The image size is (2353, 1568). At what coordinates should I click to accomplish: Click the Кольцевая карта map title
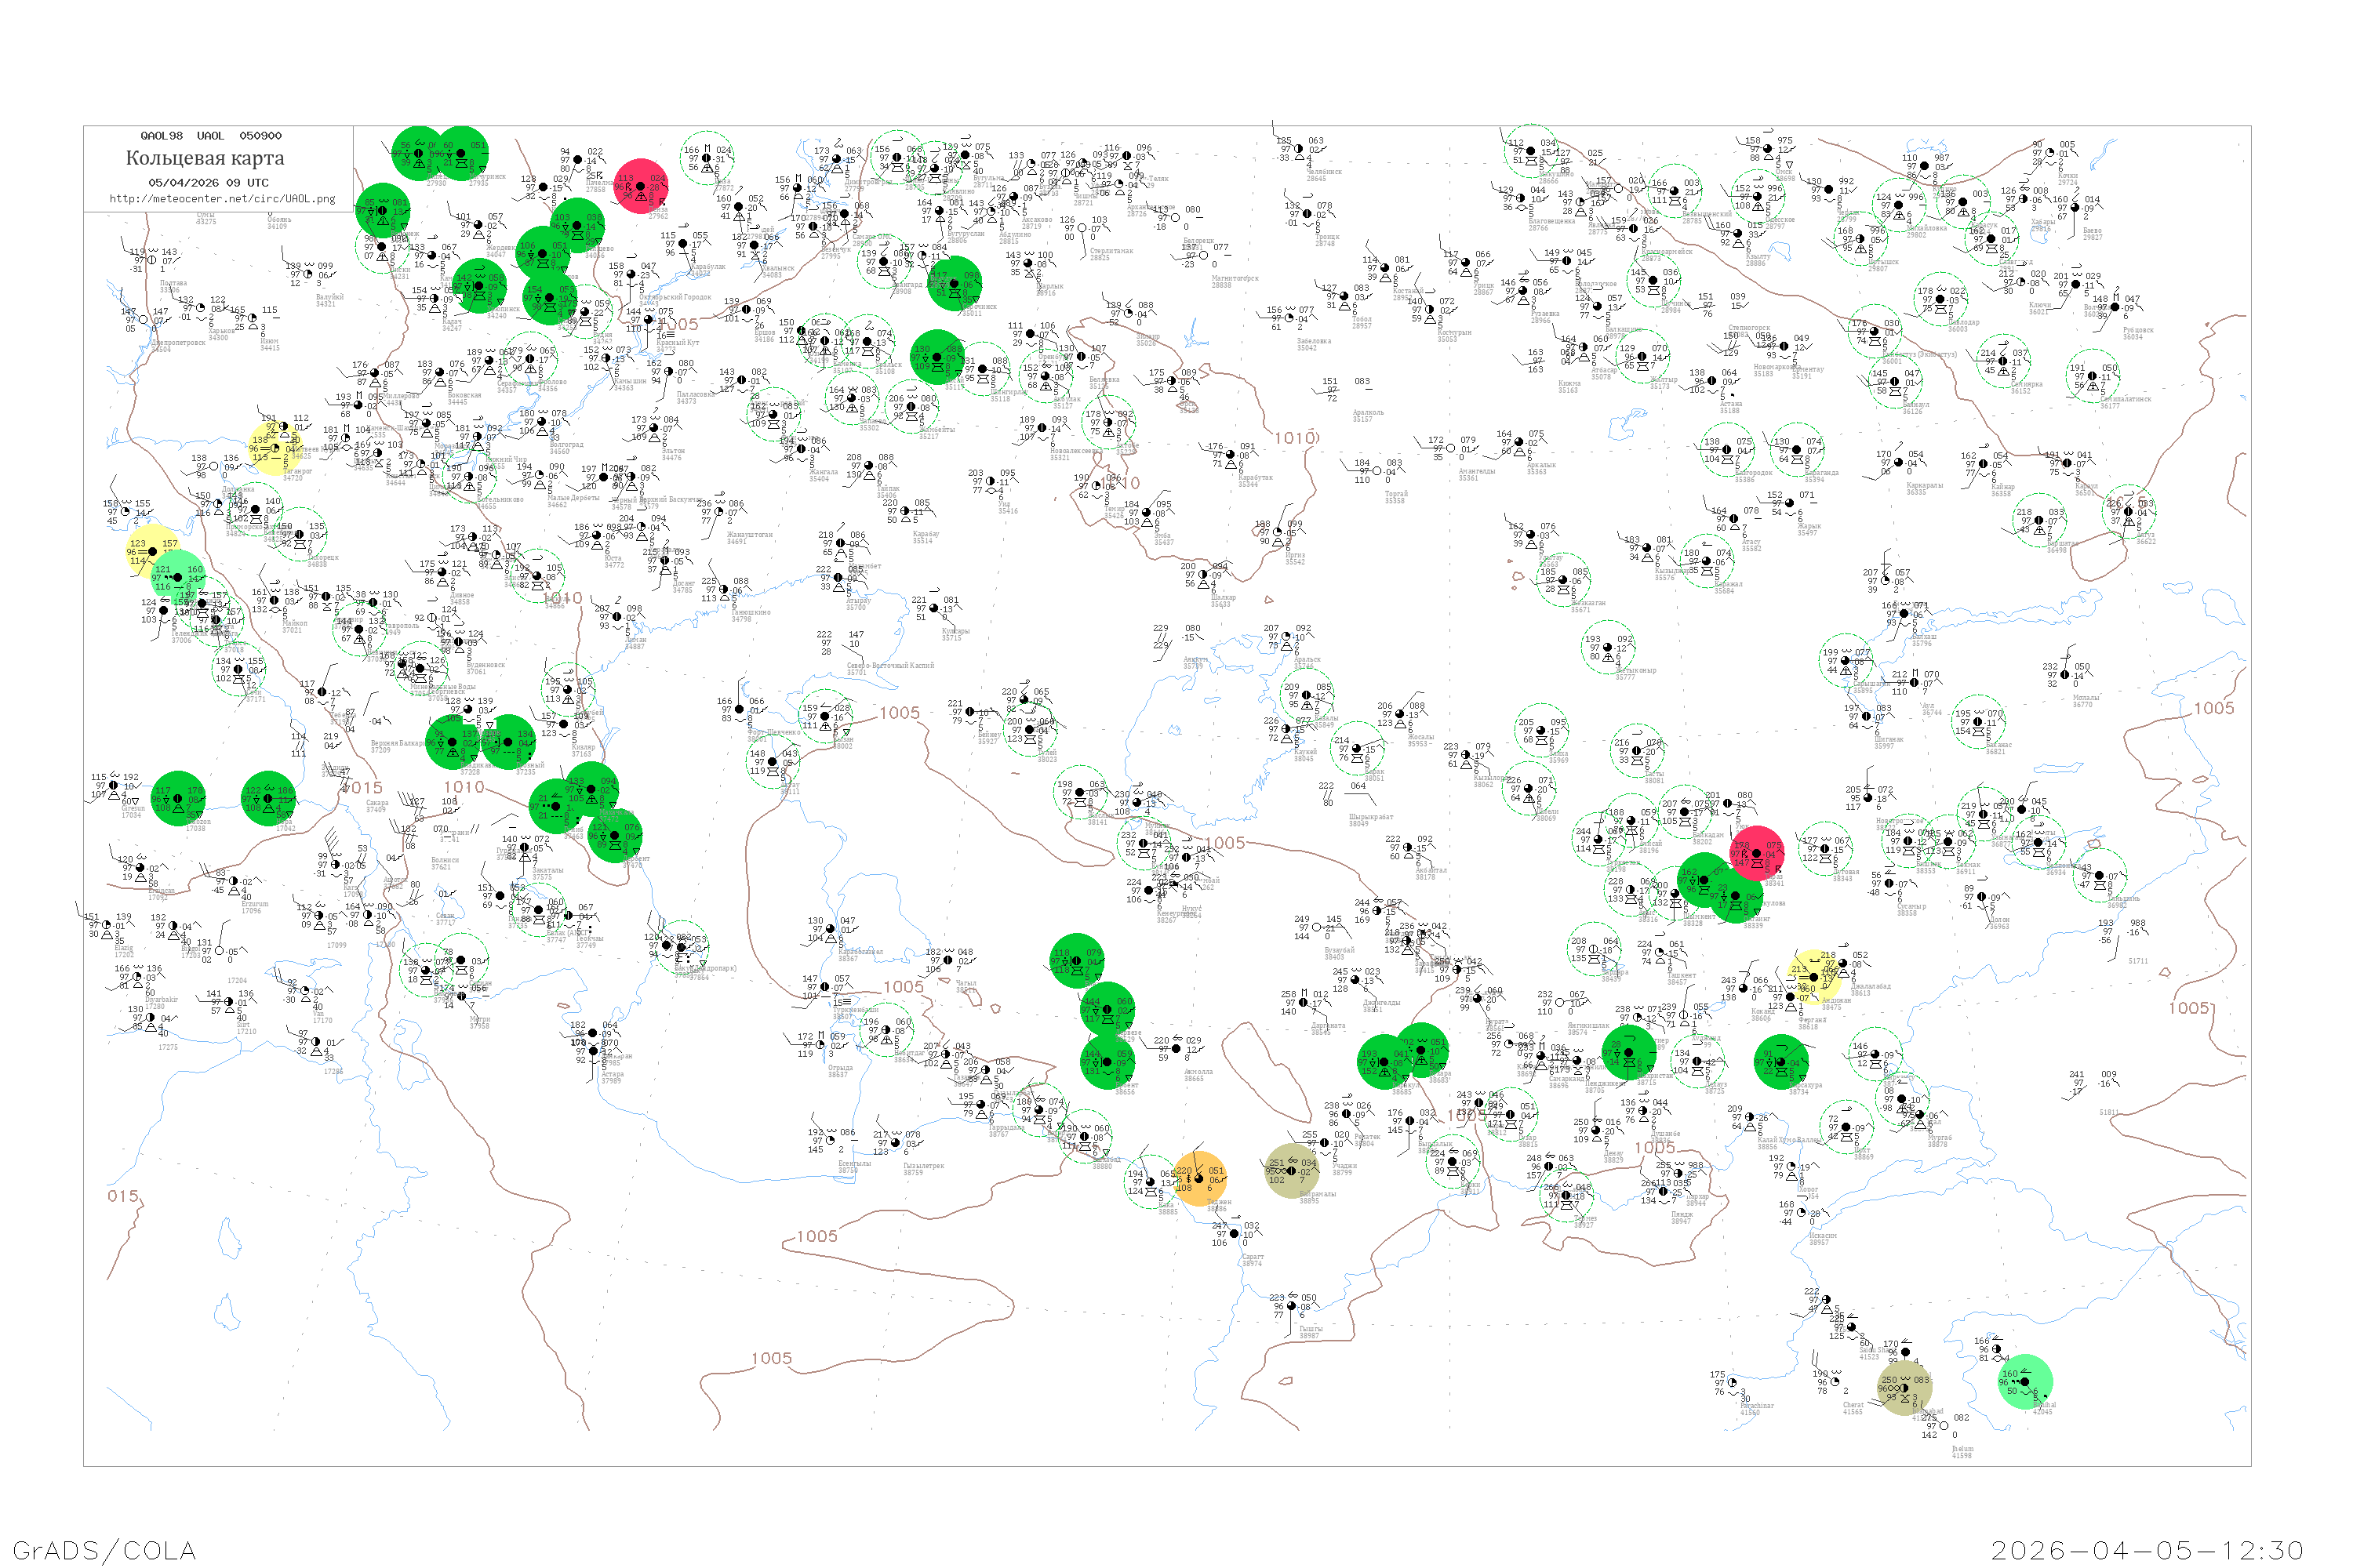(205, 158)
